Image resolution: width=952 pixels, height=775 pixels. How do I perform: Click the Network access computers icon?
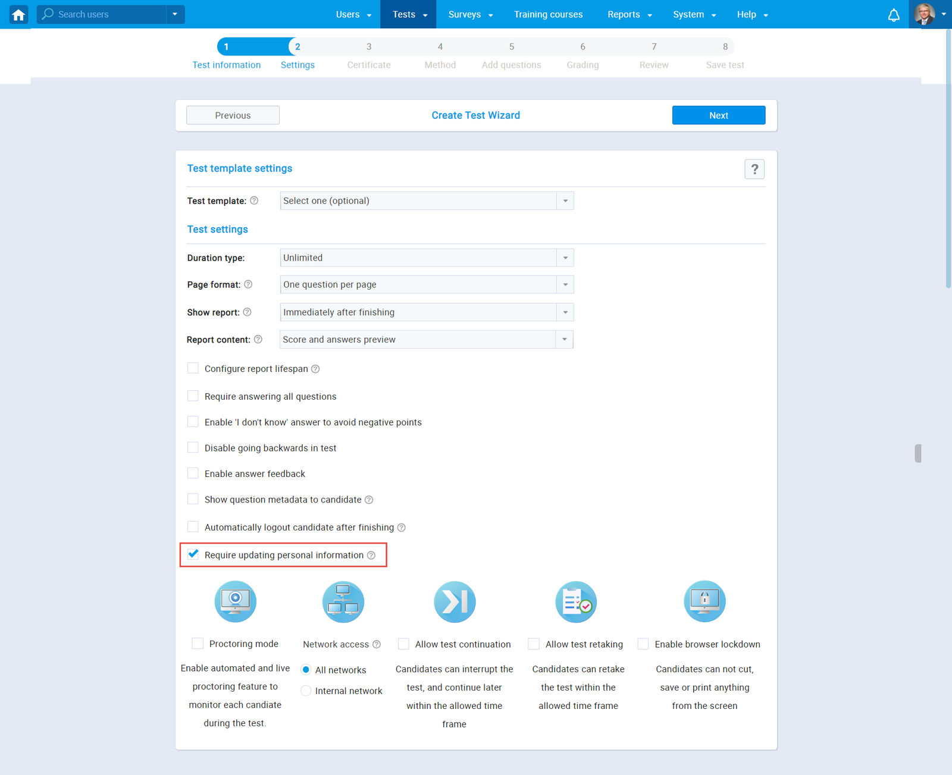click(x=343, y=601)
